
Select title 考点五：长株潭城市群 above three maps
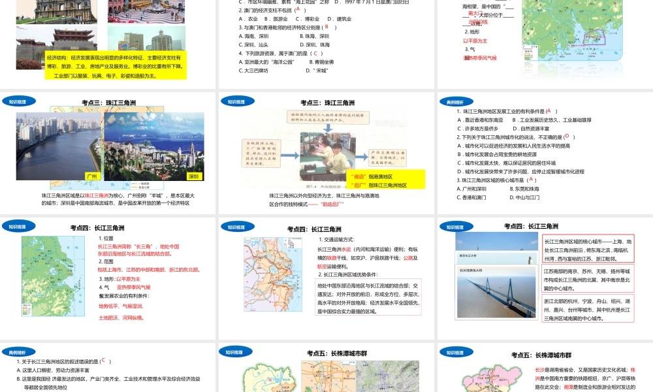338,353
